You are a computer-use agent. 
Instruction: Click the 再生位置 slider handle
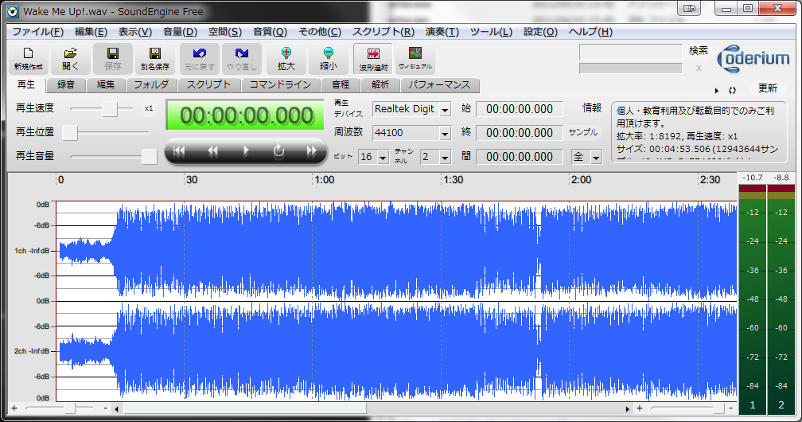69,133
